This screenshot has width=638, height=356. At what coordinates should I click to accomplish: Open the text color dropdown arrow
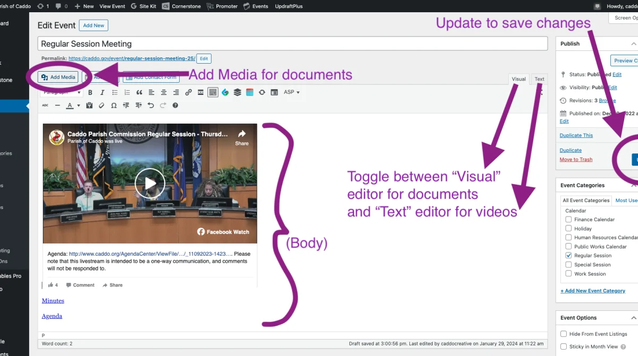(79, 106)
